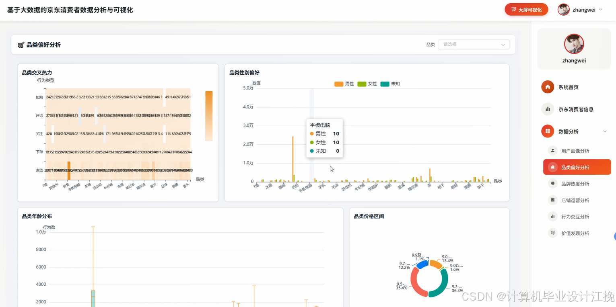Click the header avatar thumbnail
616x307 pixels.
pos(563,10)
